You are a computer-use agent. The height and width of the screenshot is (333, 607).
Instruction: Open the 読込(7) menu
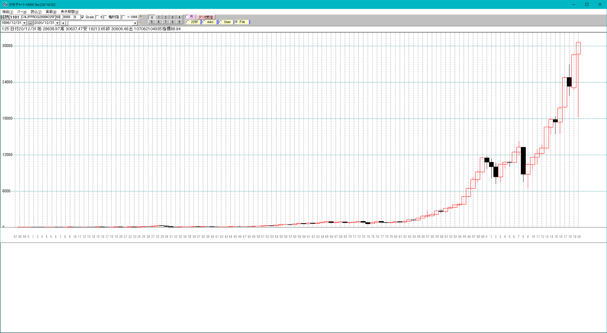click(36, 12)
